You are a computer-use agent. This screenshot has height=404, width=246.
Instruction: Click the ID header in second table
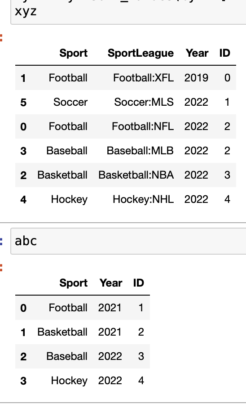pyautogui.click(x=139, y=283)
